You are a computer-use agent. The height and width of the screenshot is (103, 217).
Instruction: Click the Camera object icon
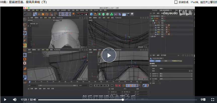pos(128,14)
